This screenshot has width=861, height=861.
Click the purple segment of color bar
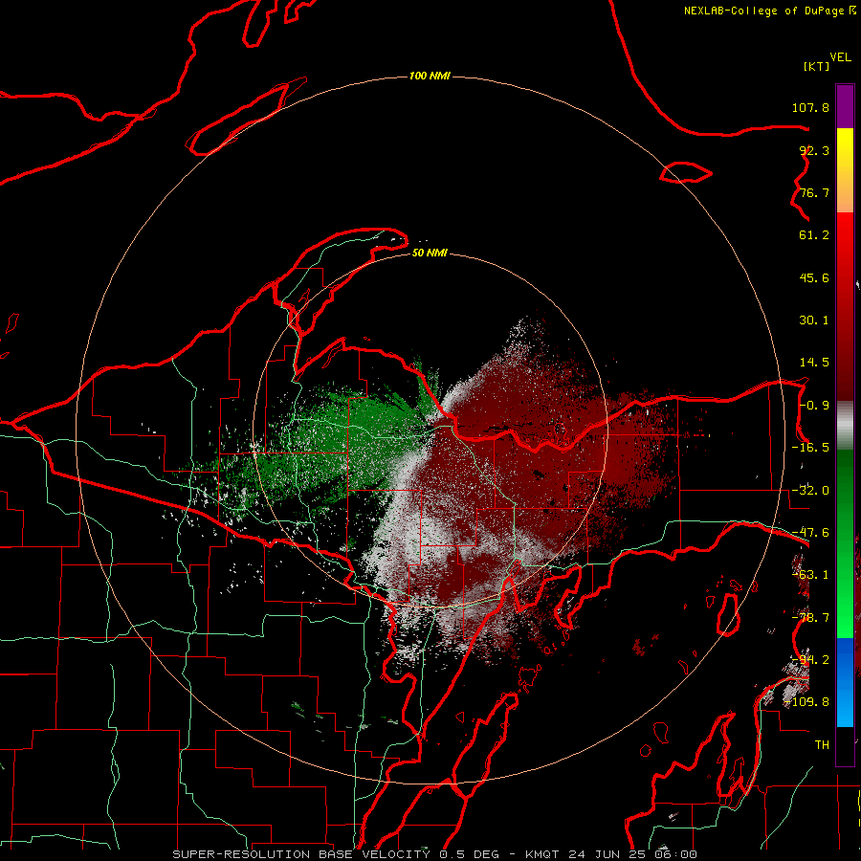click(x=845, y=106)
